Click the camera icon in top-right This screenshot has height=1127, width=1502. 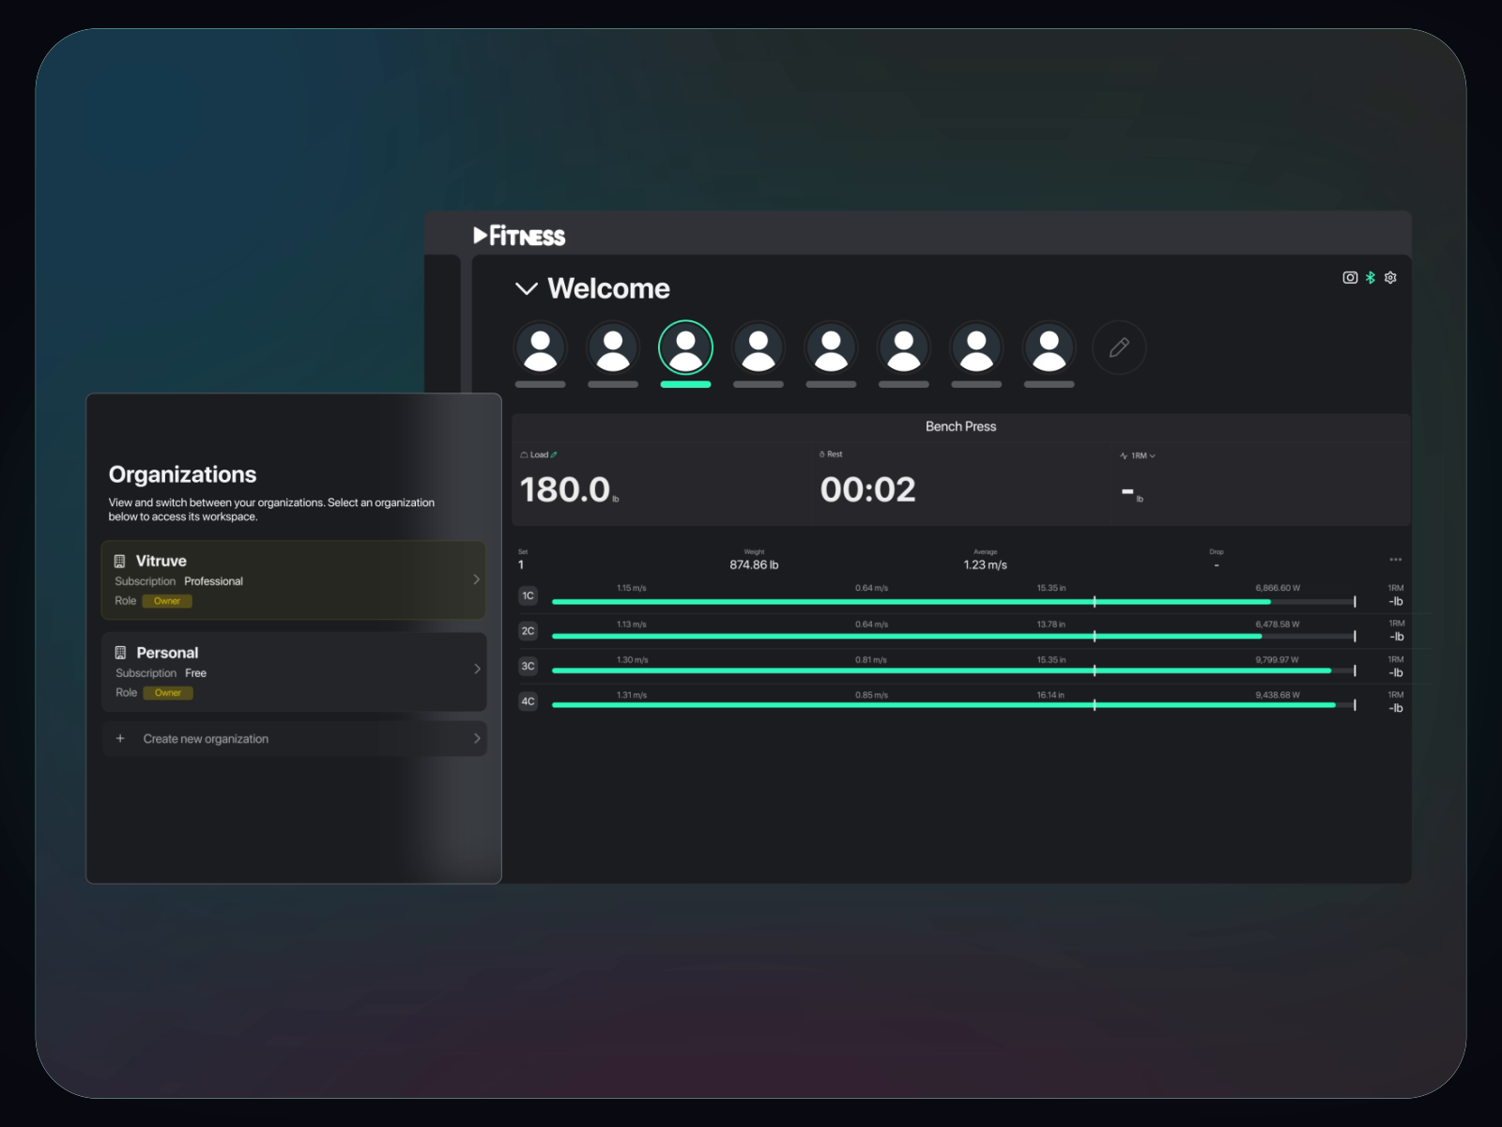pos(1350,277)
